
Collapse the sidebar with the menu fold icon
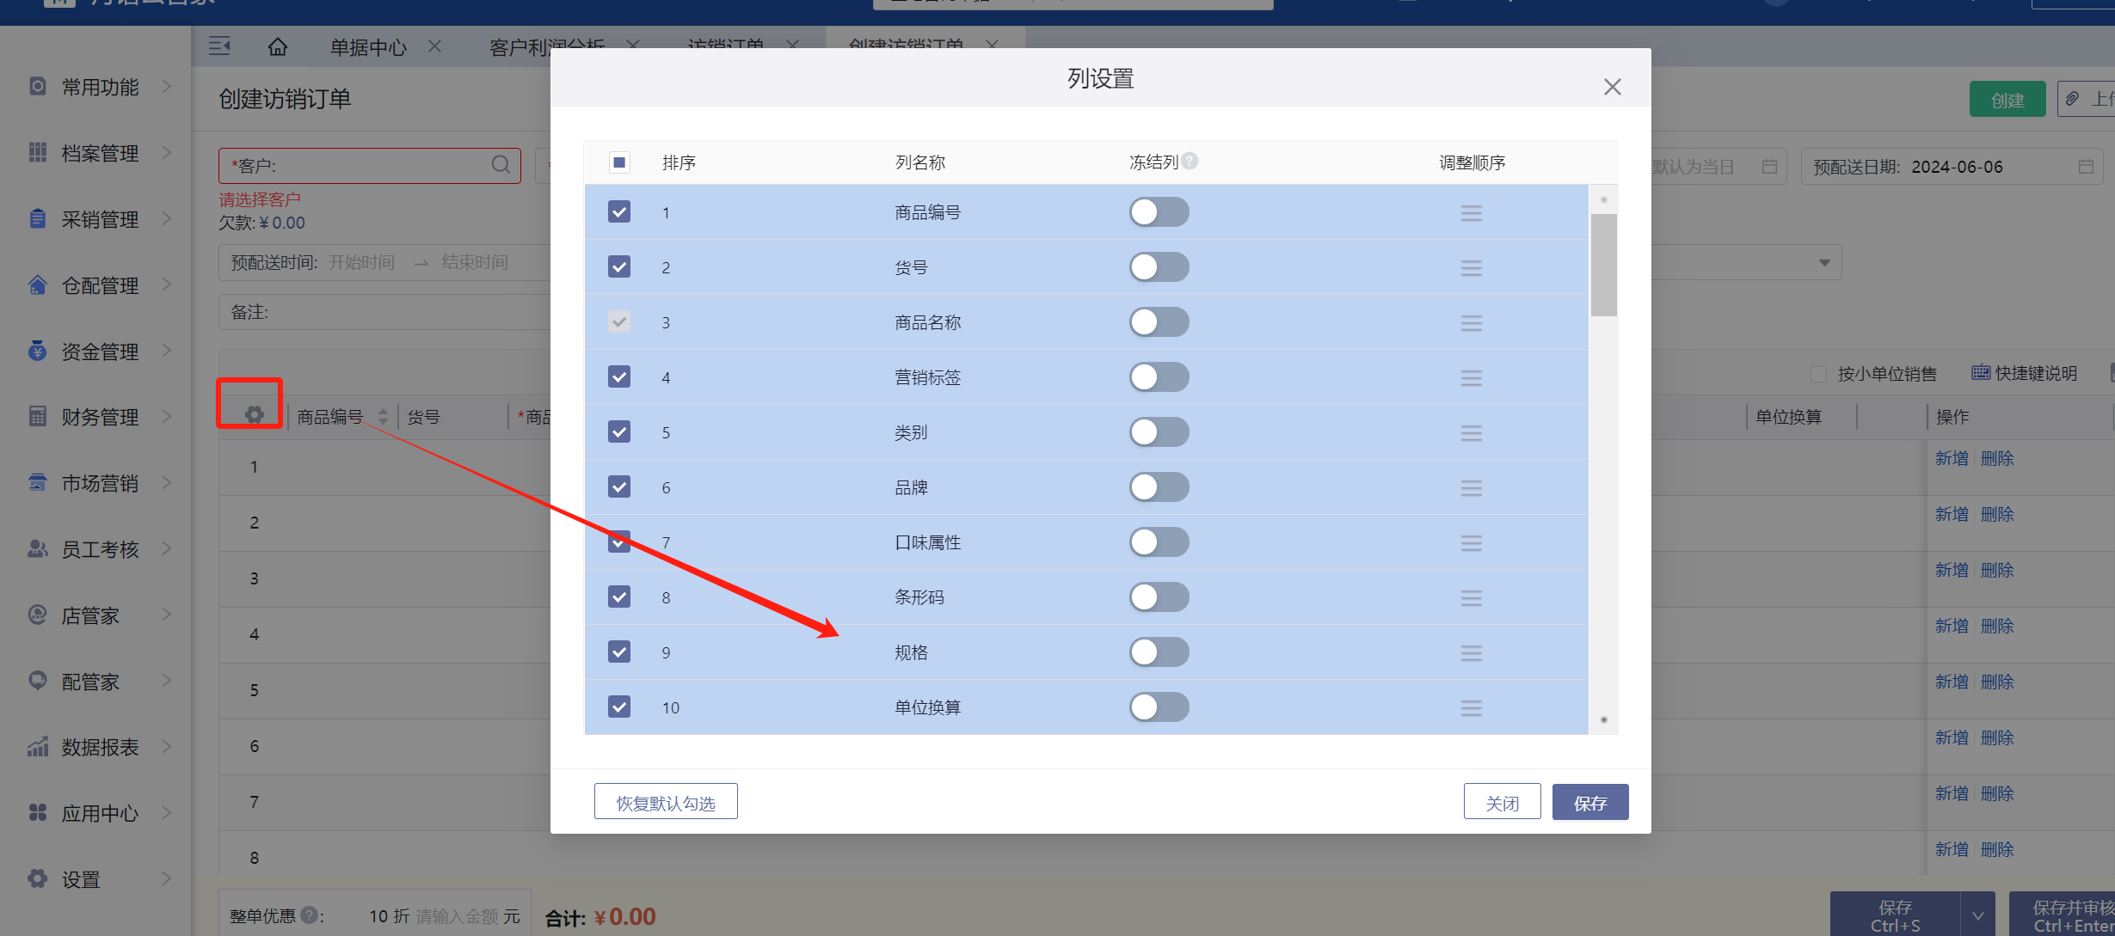click(x=219, y=46)
